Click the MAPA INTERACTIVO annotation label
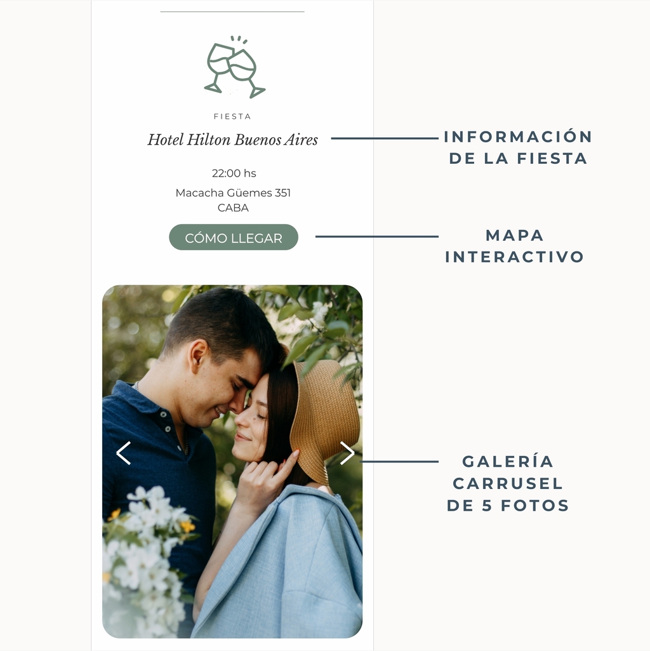Screen dimensions: 650x651 515,246
